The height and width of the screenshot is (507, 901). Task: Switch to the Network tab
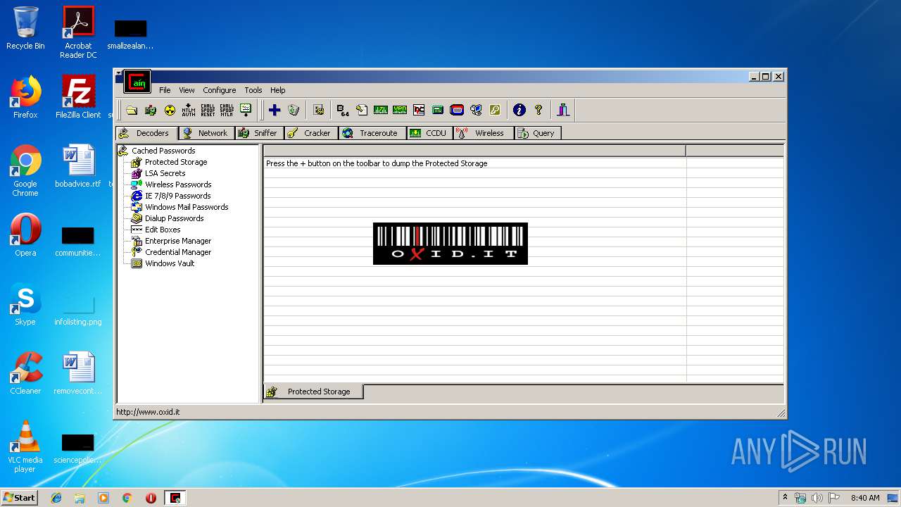coord(206,133)
